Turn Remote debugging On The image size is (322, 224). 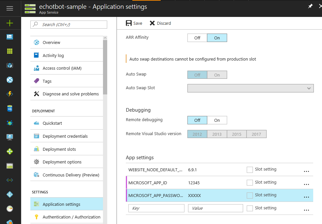point(217,120)
